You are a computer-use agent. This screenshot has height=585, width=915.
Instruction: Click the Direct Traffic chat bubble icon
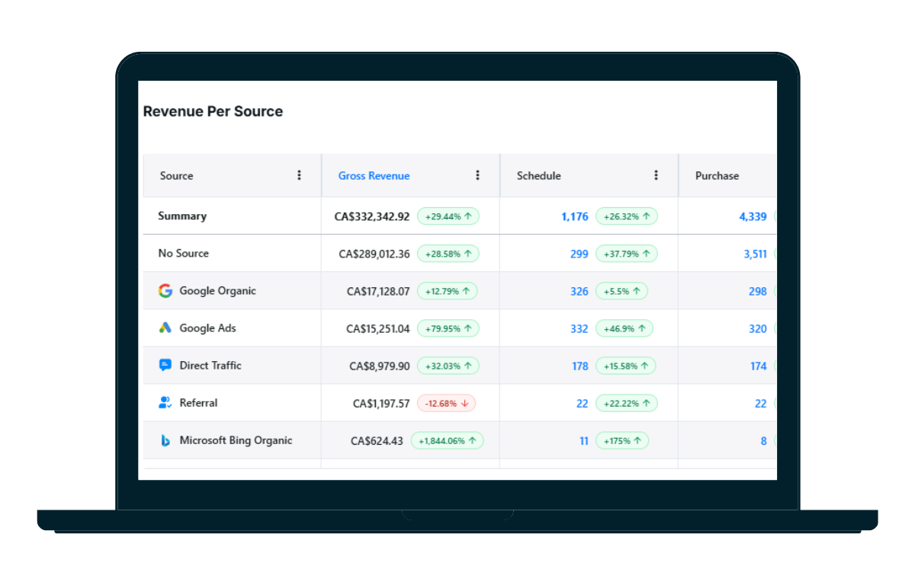[x=165, y=365]
